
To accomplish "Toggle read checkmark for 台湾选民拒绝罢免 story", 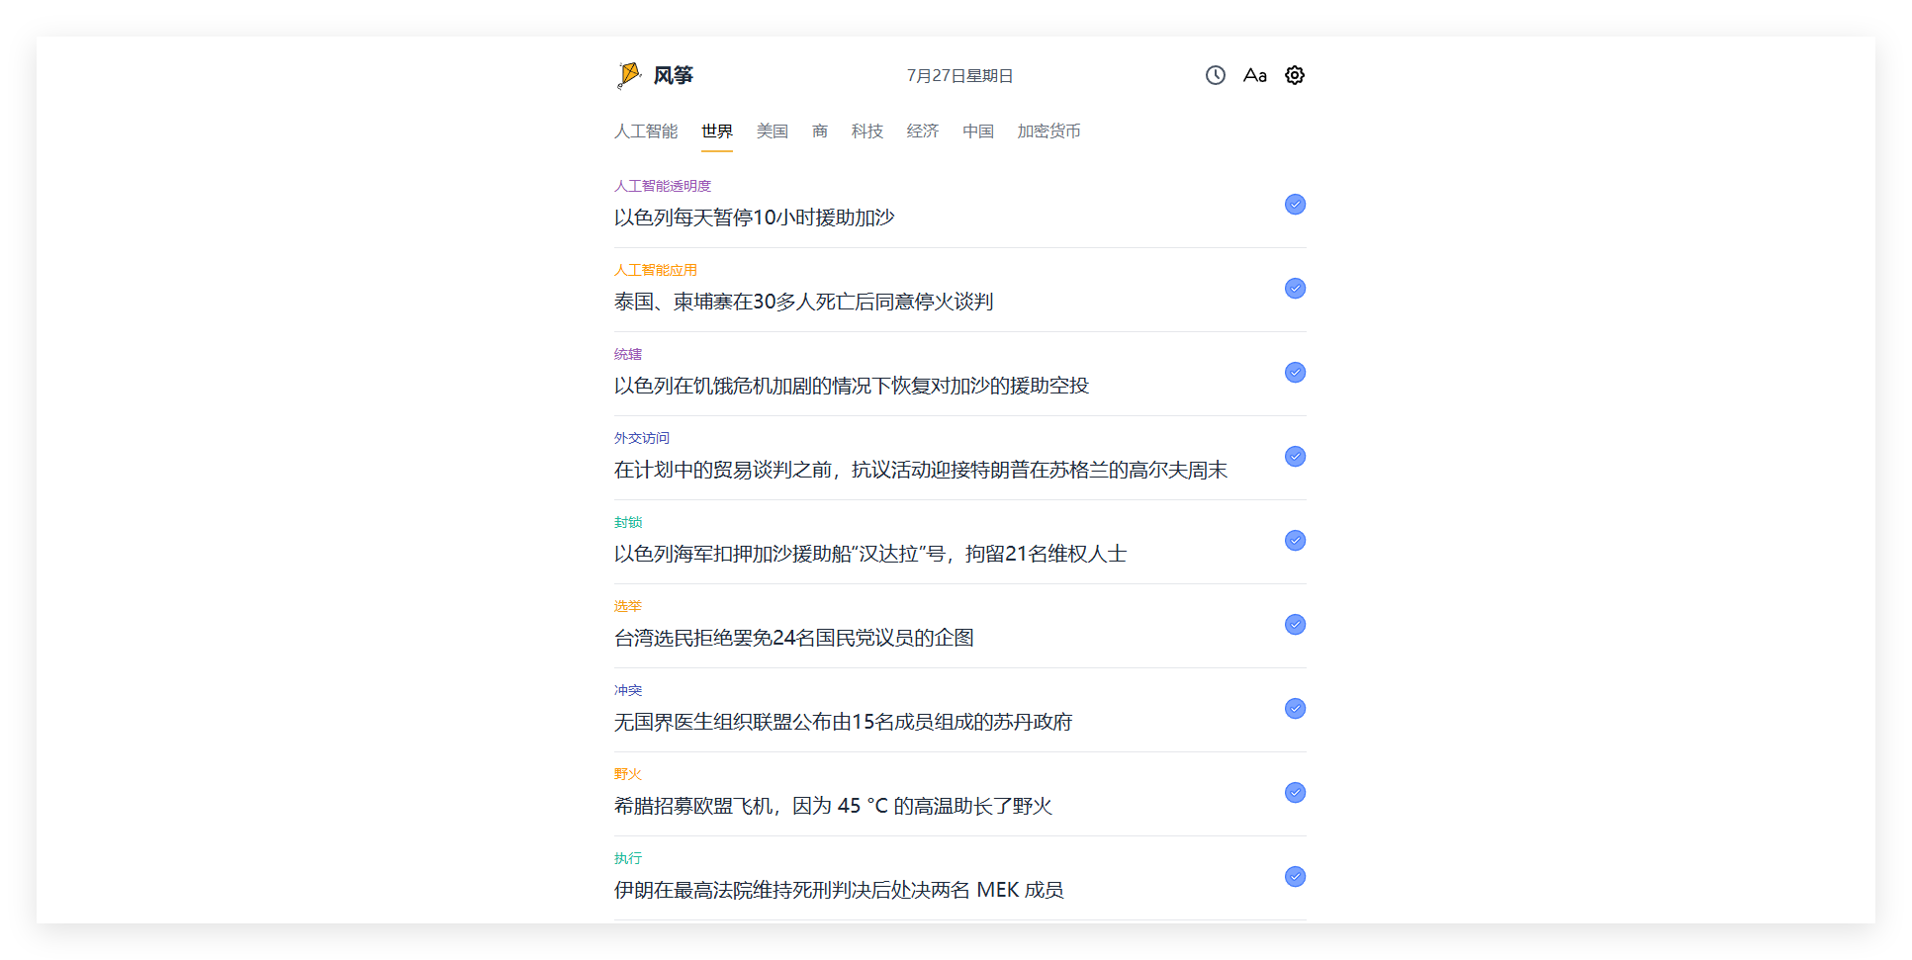I will click(x=1295, y=625).
